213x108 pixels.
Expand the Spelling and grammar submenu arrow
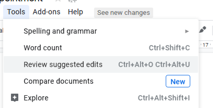187,32
